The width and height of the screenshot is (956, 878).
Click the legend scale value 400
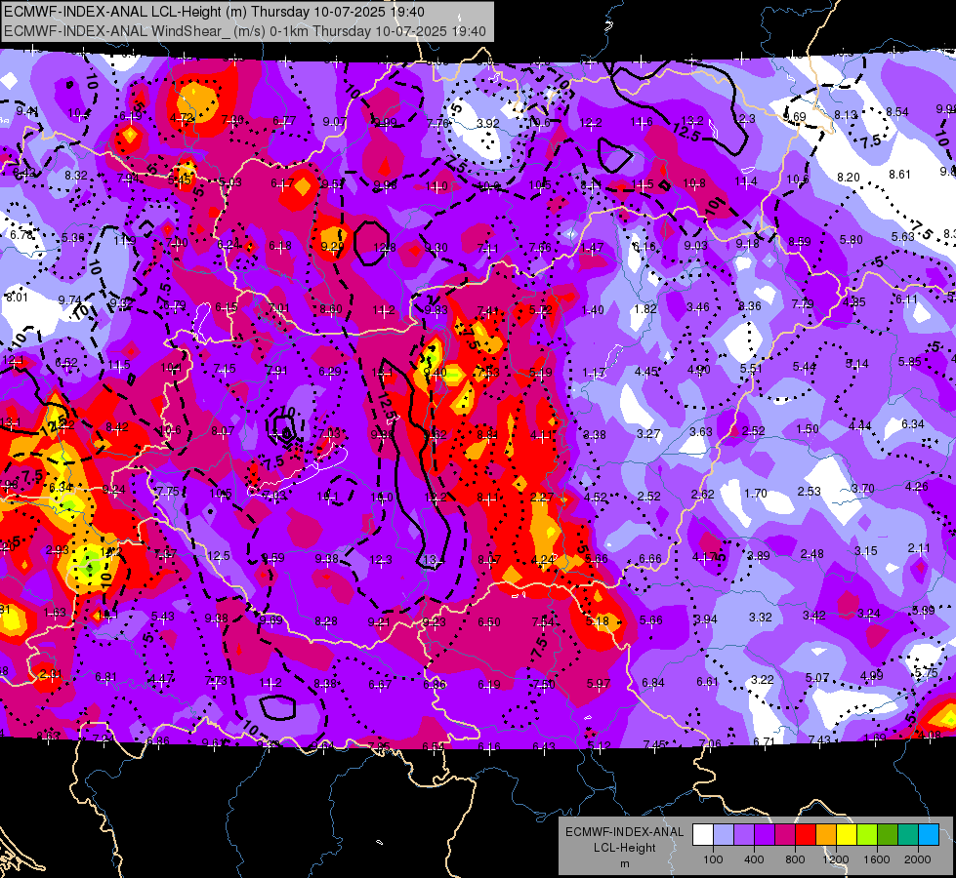(x=754, y=859)
